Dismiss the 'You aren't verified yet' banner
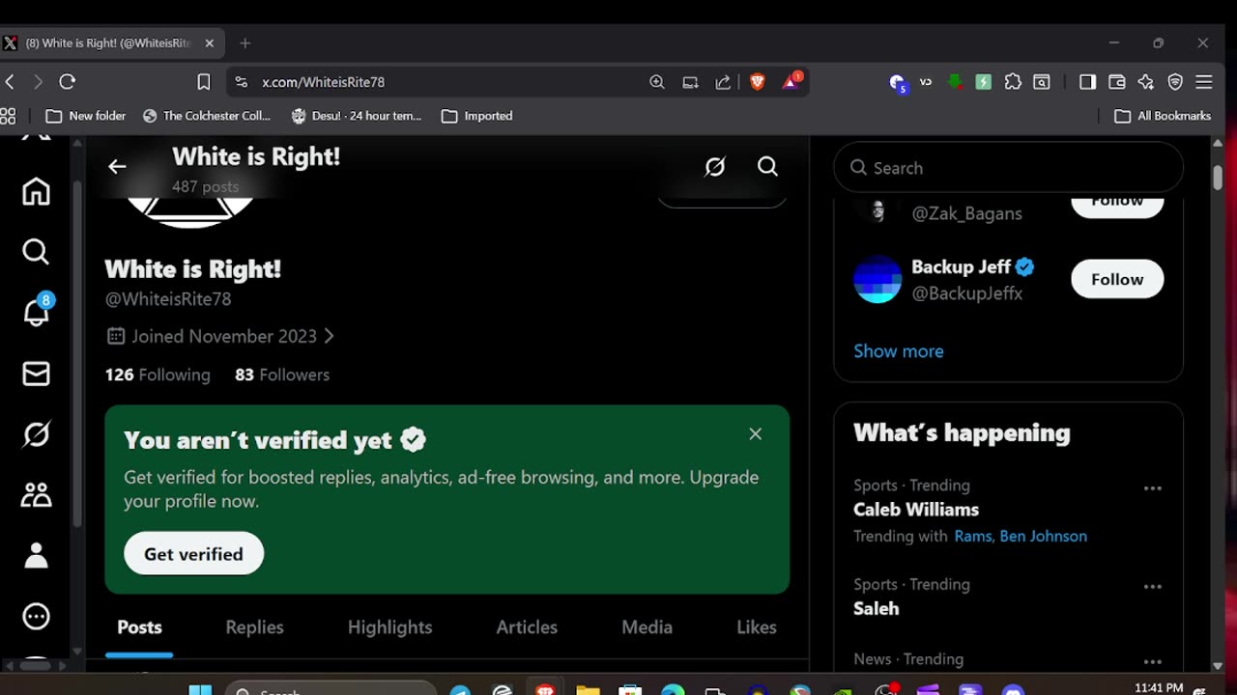The width and height of the screenshot is (1237, 695). point(756,434)
